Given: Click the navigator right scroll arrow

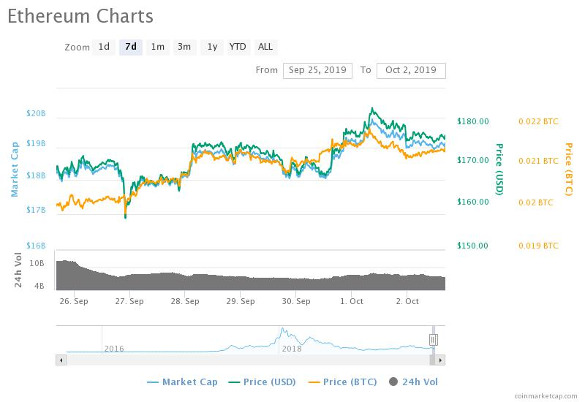Looking at the screenshot, I should coord(440,360).
